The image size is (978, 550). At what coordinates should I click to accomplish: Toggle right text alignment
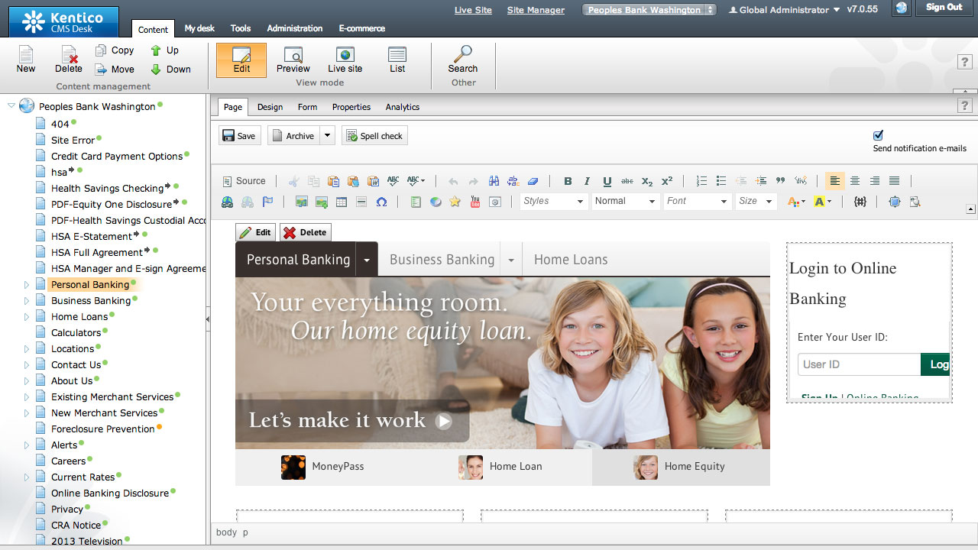click(x=874, y=181)
